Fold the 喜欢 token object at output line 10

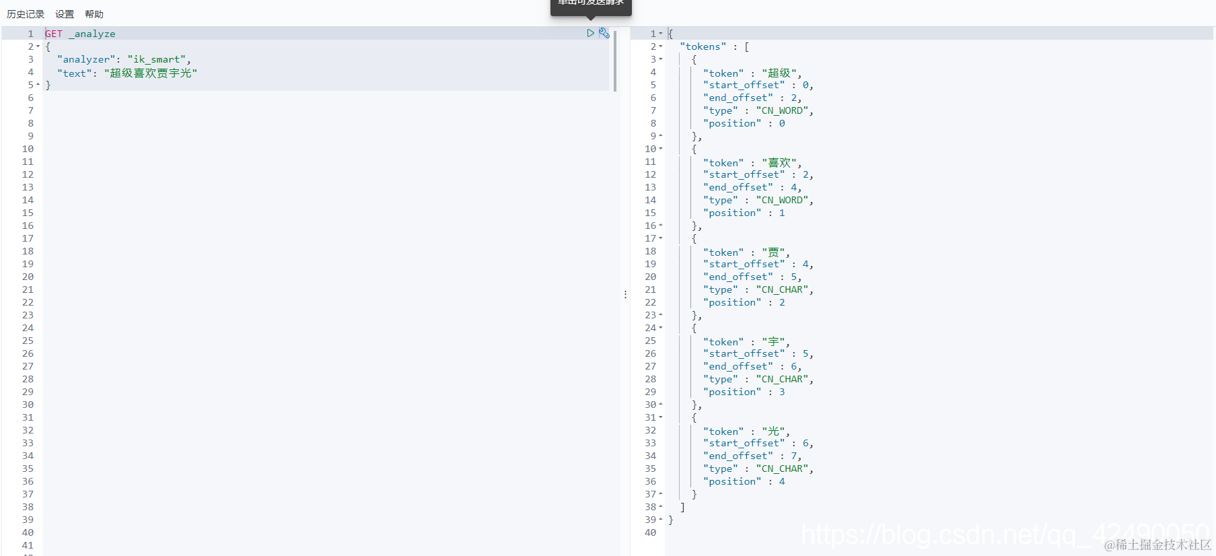[x=661, y=149]
